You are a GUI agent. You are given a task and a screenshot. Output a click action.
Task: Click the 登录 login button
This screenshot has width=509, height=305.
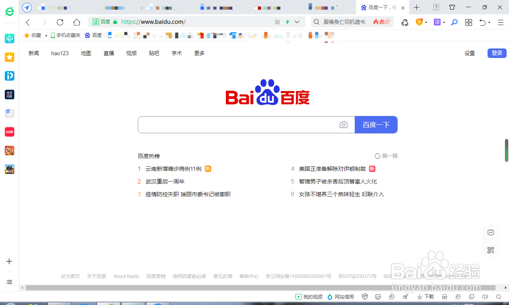click(x=497, y=53)
